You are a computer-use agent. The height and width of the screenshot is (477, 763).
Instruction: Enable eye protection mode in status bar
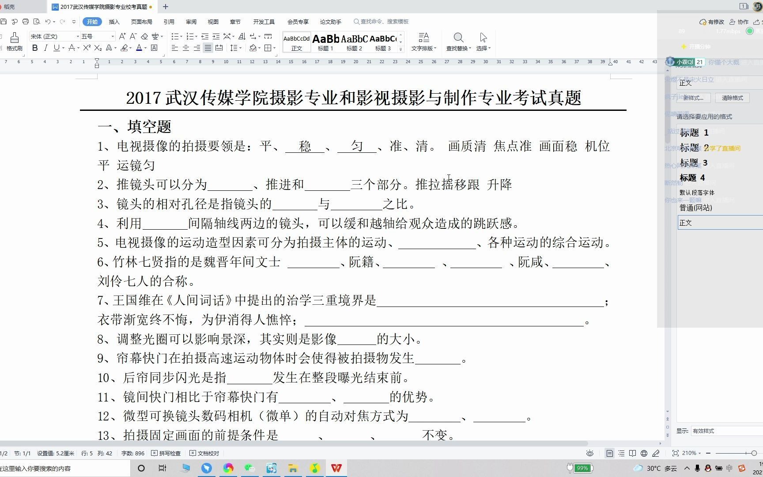point(590,453)
